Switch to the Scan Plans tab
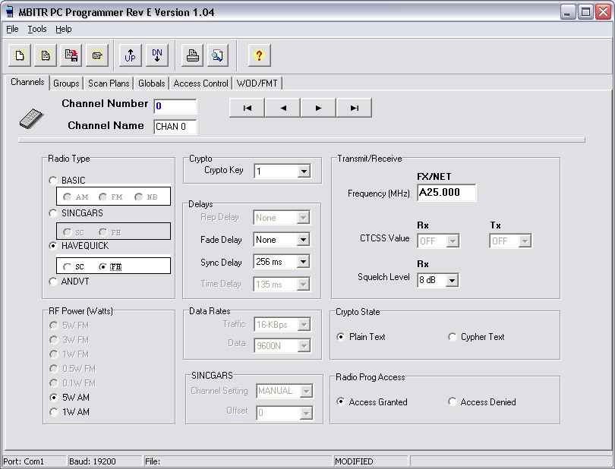Image resolution: width=615 pixels, height=469 pixels. (109, 83)
